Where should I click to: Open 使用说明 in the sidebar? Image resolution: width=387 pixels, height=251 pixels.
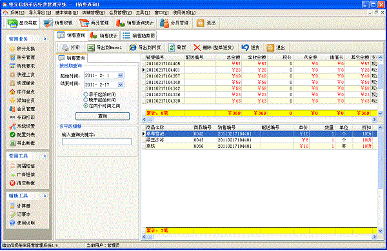point(22,223)
